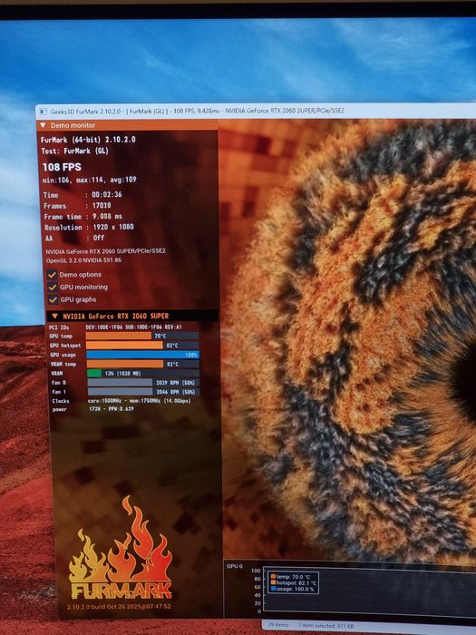Click the orange hotspot legend swatch
Screen dimensions: 476x635
(273, 582)
